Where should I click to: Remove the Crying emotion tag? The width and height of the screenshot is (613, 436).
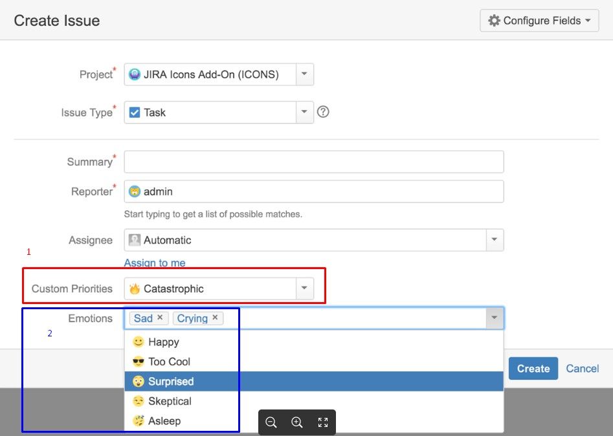click(x=215, y=318)
